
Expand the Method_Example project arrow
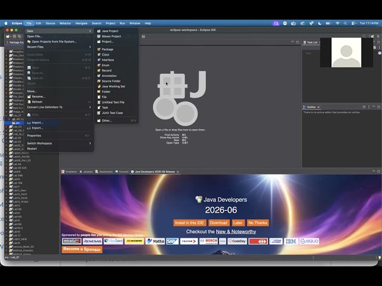click(x=7, y=250)
